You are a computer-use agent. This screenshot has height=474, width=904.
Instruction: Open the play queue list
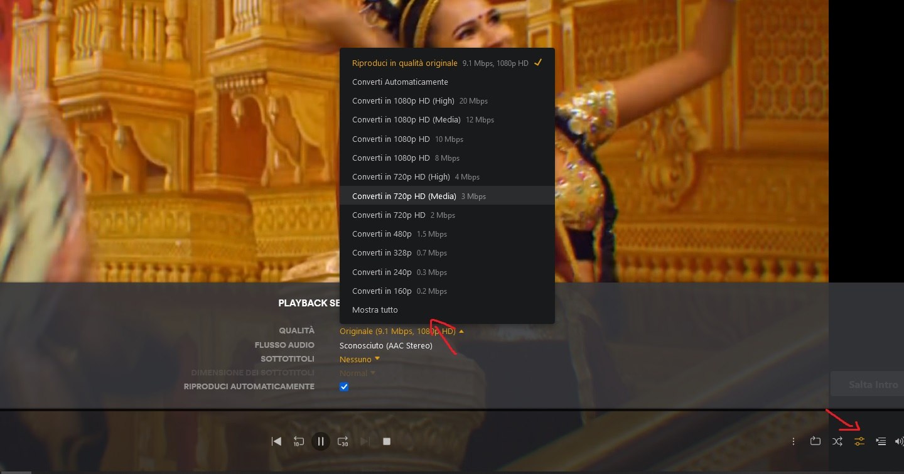(x=881, y=441)
